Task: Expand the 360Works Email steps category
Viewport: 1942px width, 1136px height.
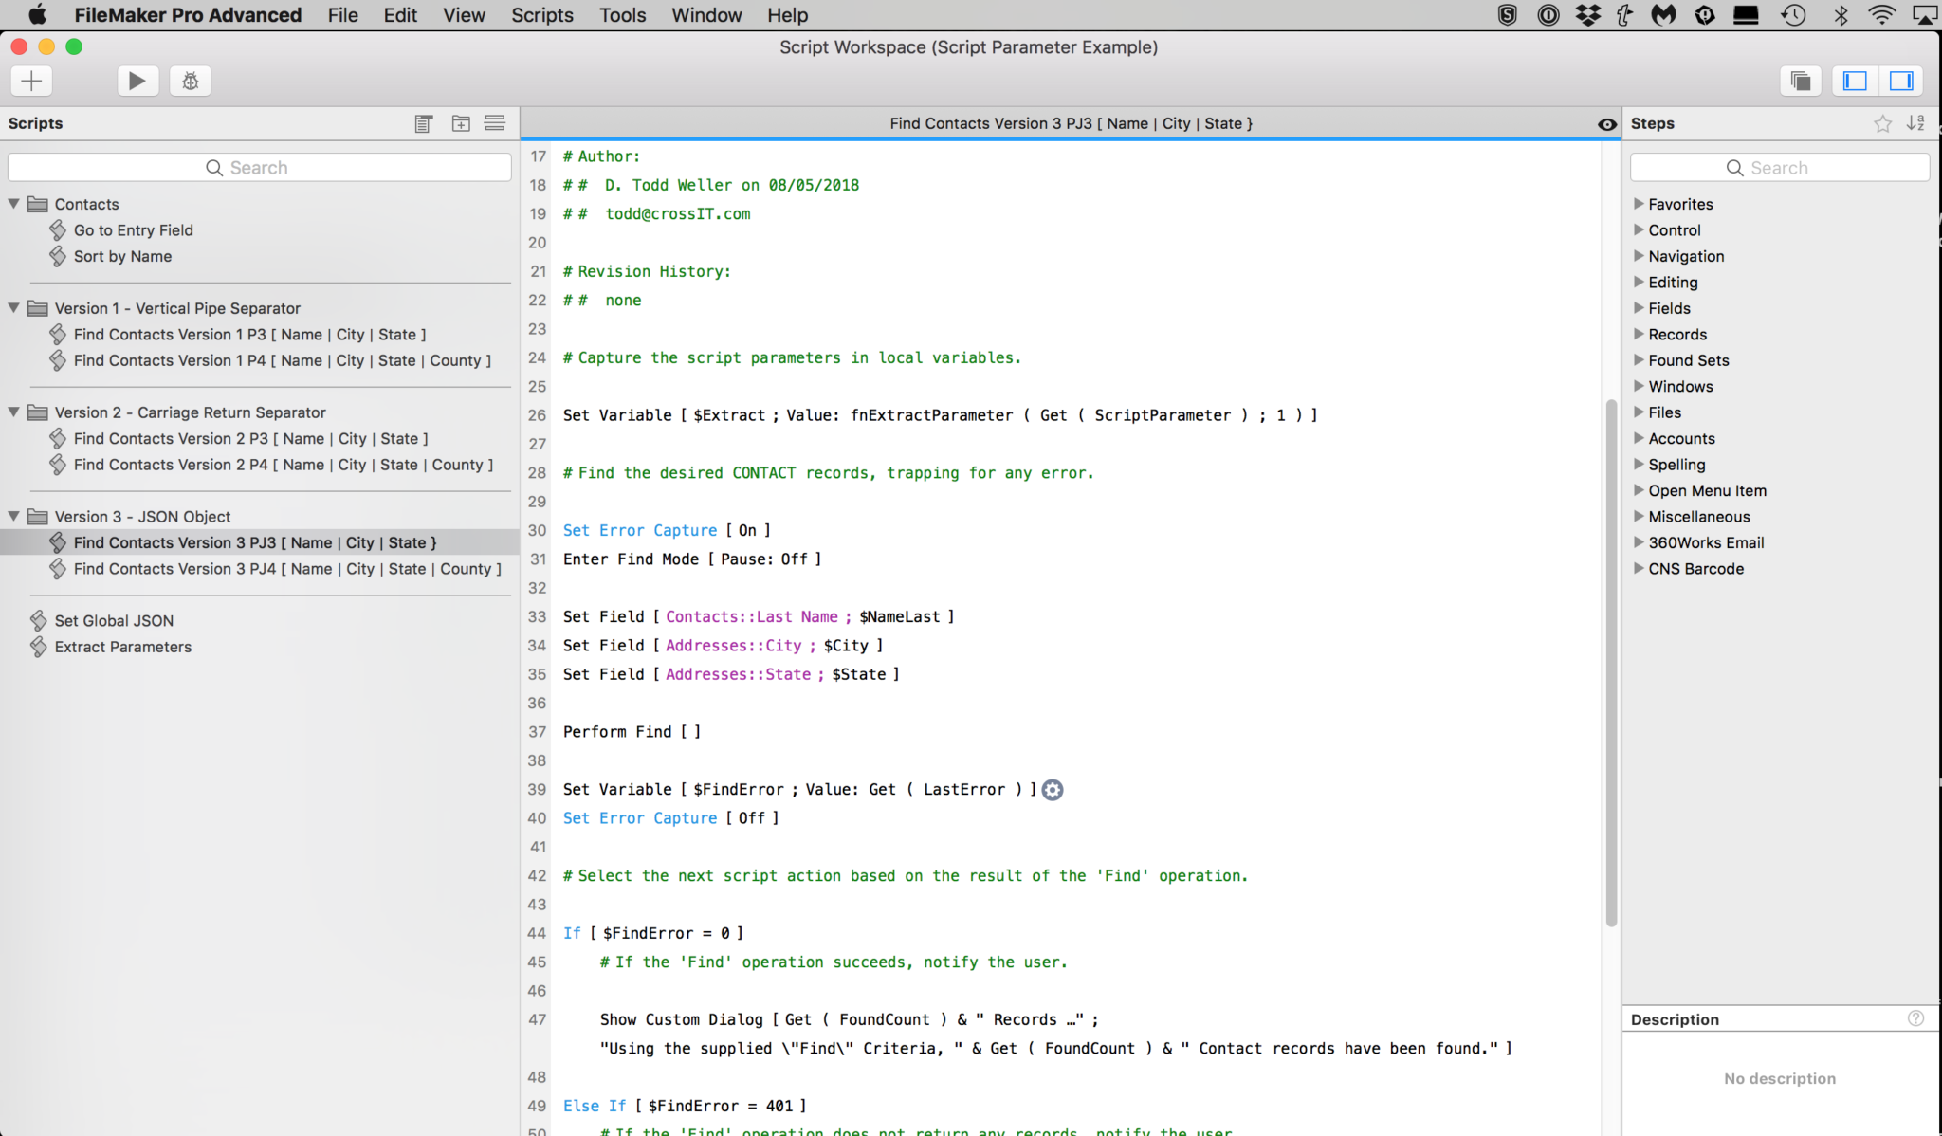Action: point(1639,542)
